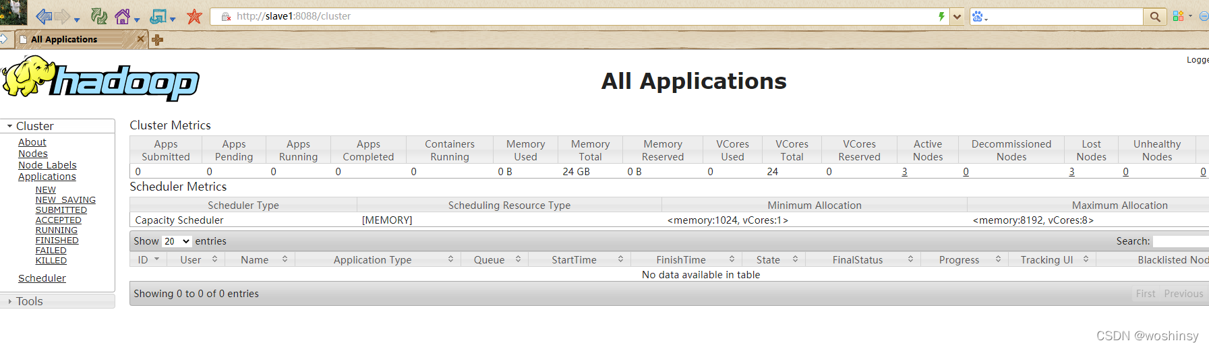Viewport: 1209px width, 349px height.
Task: Sort table by FinishTime column
Action: pyautogui.click(x=686, y=260)
